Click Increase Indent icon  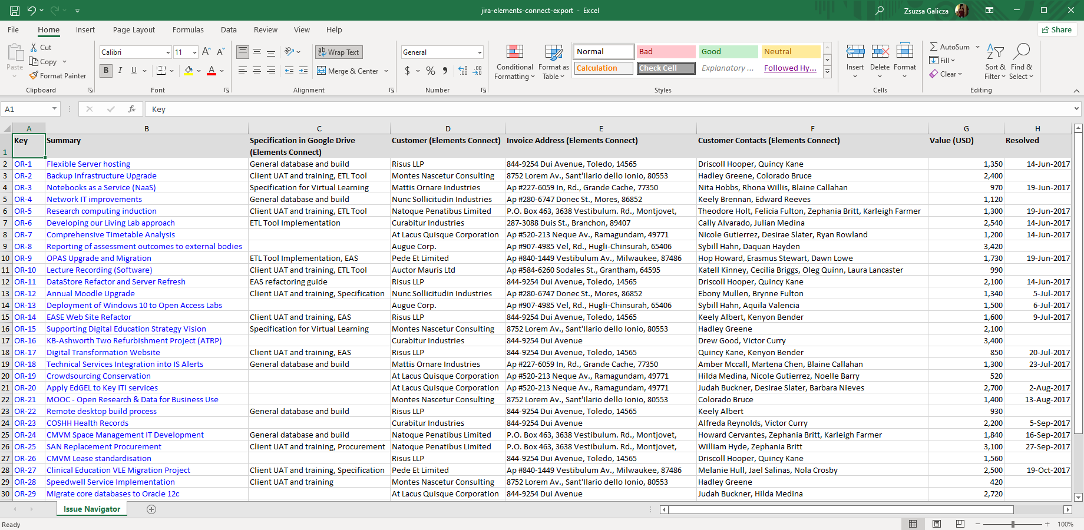point(303,71)
